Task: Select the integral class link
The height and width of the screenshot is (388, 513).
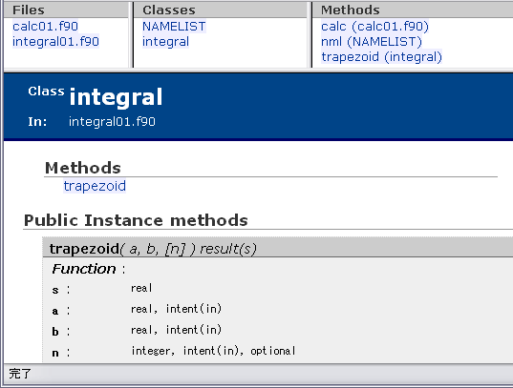Action: 165,42
